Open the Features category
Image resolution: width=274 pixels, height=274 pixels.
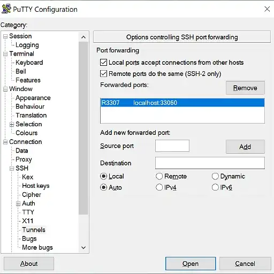pos(28,80)
